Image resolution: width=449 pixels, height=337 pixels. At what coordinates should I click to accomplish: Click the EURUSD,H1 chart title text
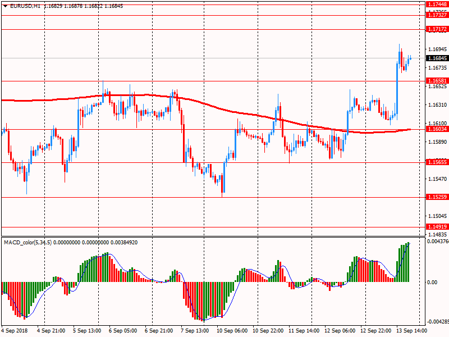click(x=25, y=6)
